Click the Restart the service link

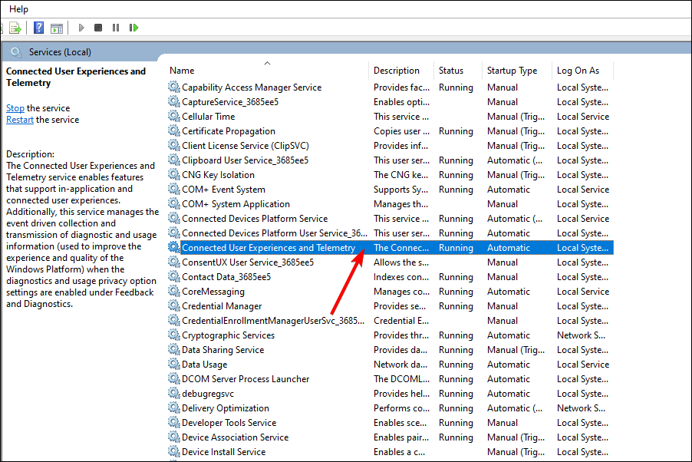[x=20, y=120]
